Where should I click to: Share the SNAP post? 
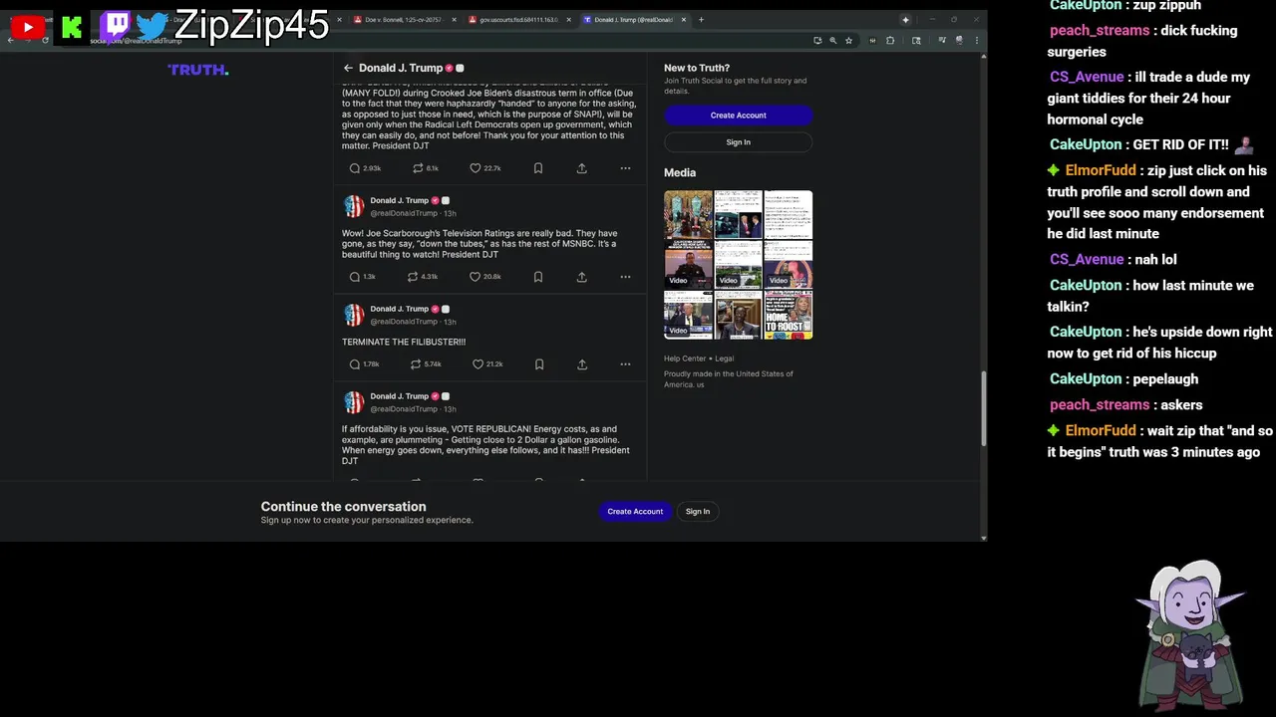582,168
